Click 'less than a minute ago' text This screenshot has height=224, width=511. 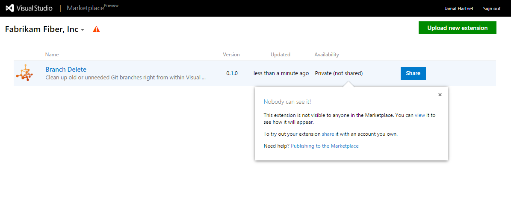pyautogui.click(x=281, y=73)
